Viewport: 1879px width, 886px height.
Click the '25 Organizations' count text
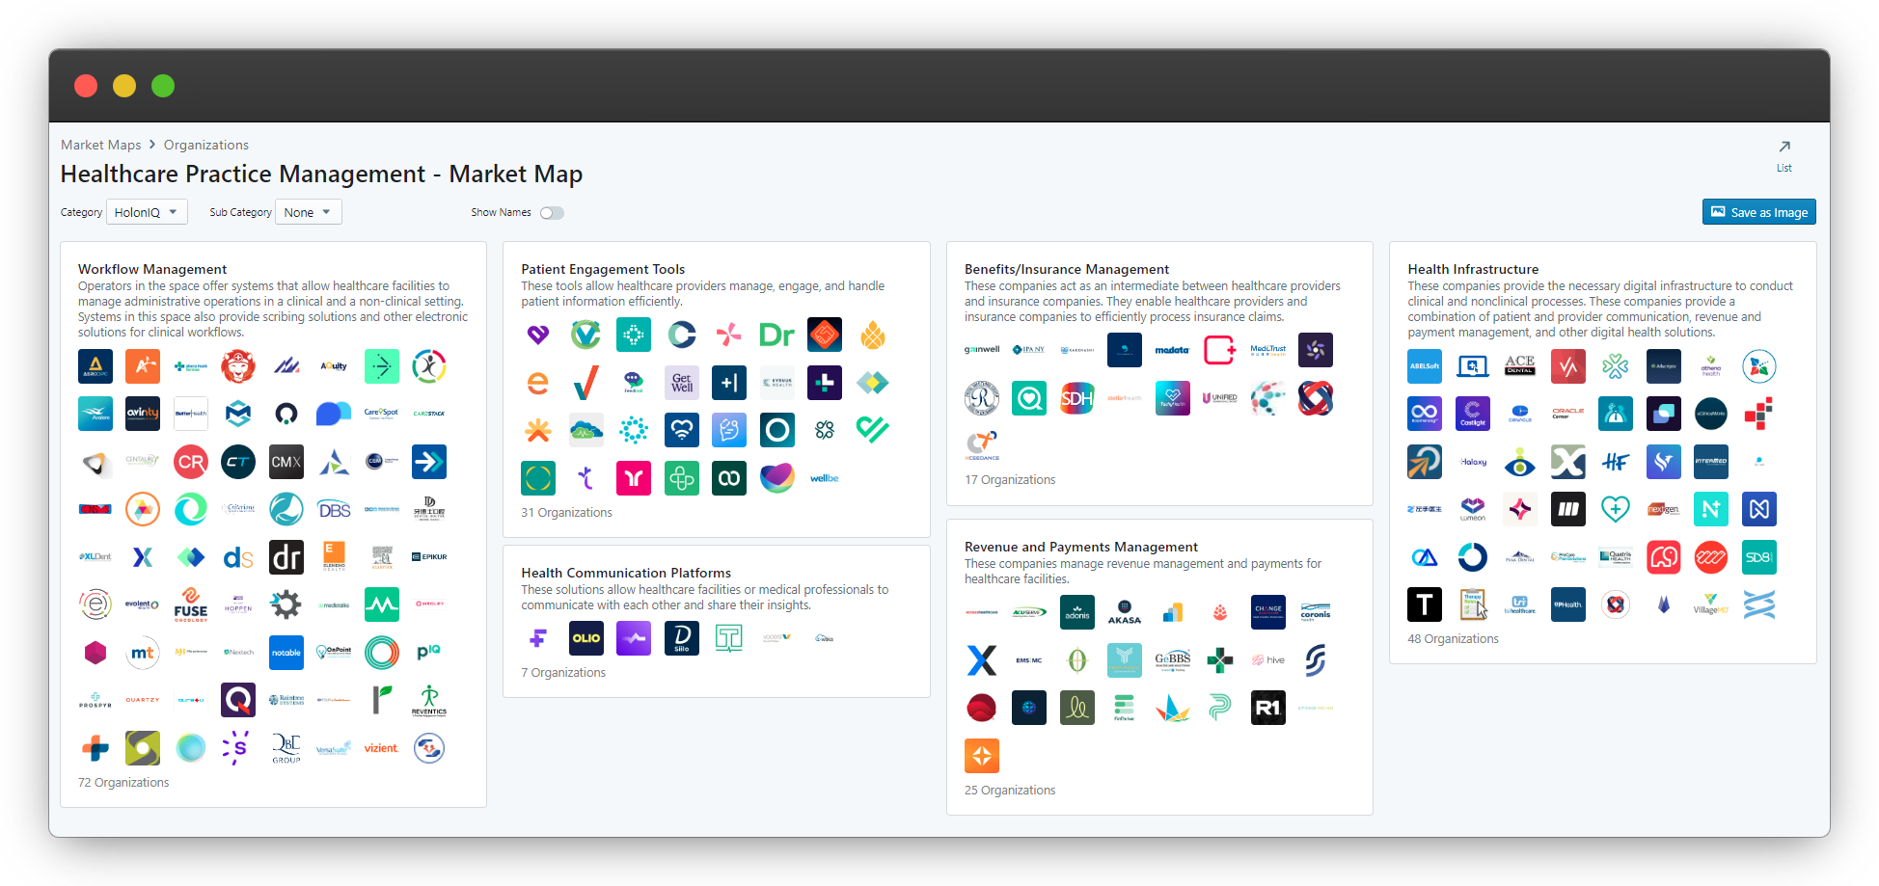pos(1010,791)
